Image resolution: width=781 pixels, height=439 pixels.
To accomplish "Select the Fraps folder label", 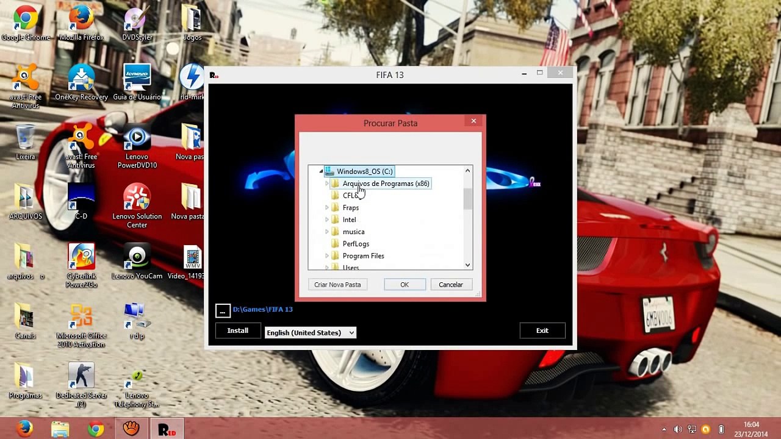I will click(x=351, y=208).
